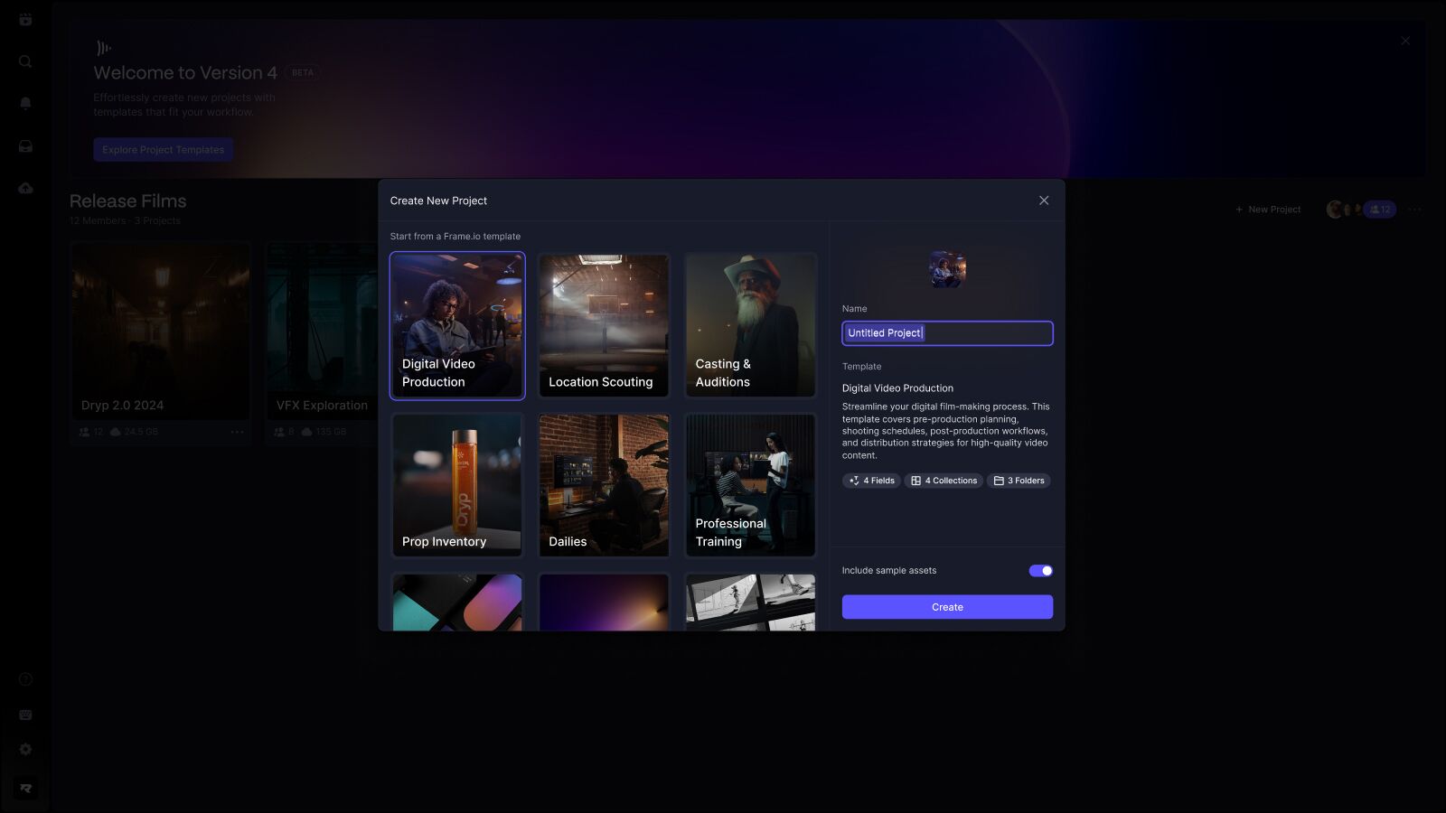Click Explore Project Templates
This screenshot has width=1446, height=813.
[163, 149]
